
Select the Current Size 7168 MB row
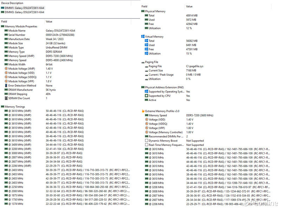pos(171,70)
